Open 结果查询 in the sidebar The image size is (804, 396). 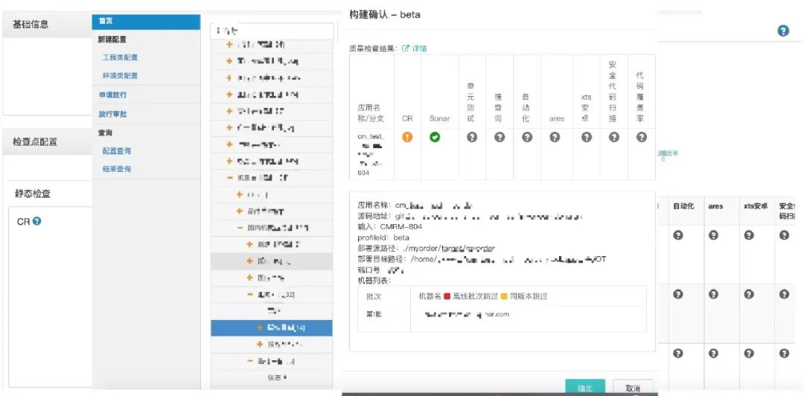(x=116, y=169)
